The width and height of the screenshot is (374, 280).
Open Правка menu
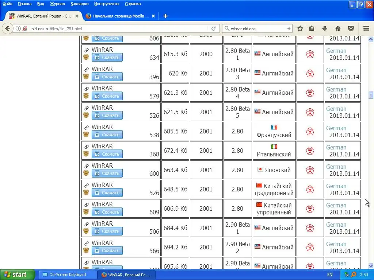[x=24, y=4]
